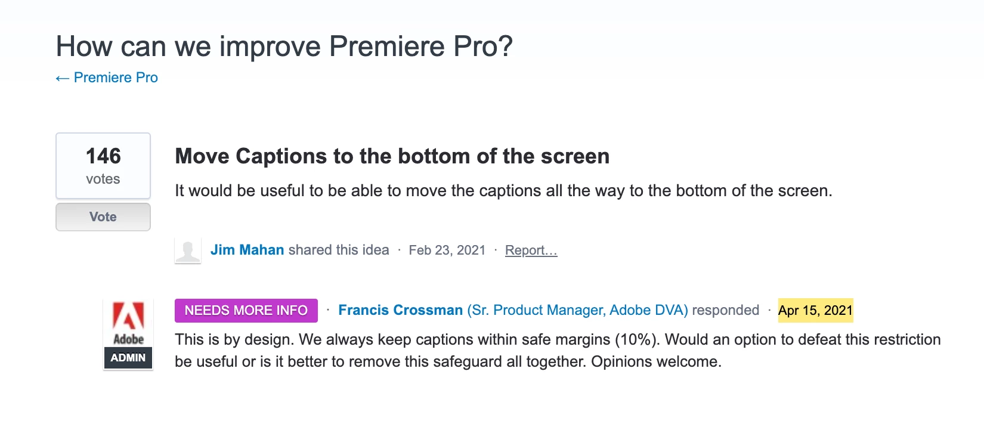Click the 'votes' label under 146

tap(103, 179)
